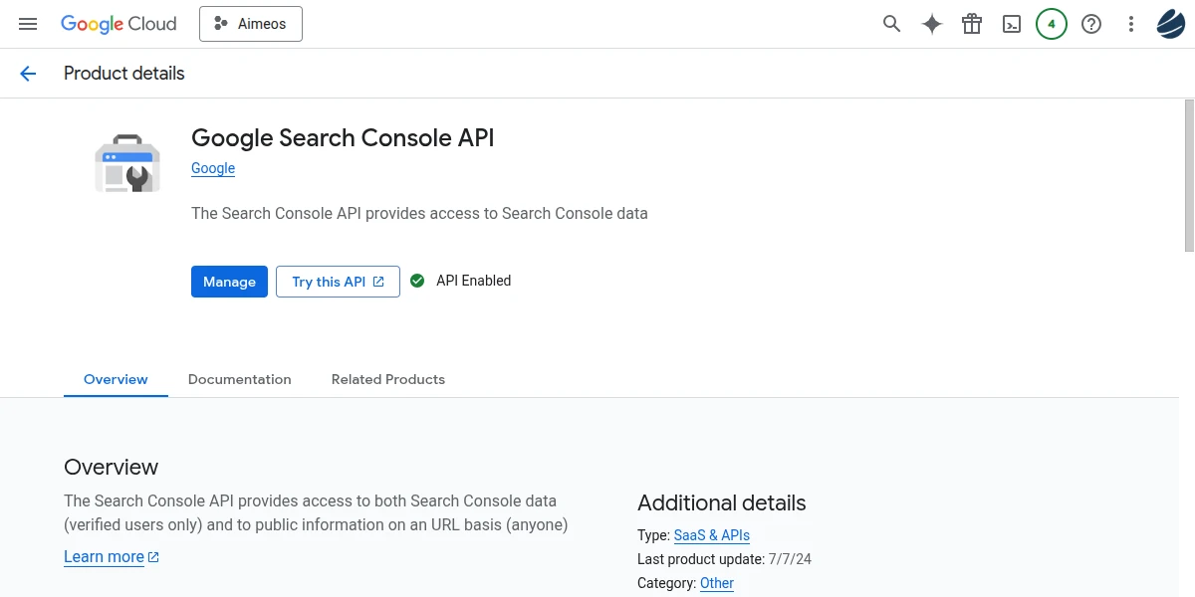Click the Google Cloud logo
The height and width of the screenshot is (597, 1195).
(x=119, y=24)
